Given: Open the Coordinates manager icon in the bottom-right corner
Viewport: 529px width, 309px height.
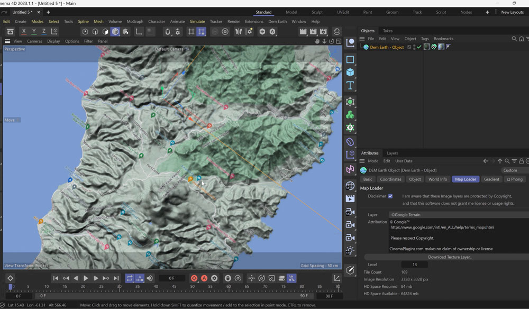Looking at the screenshot, I should coord(336,277).
